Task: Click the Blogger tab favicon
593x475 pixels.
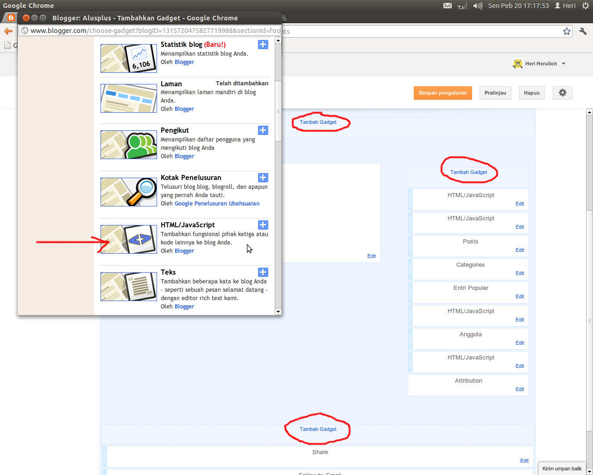Action: (x=11, y=18)
